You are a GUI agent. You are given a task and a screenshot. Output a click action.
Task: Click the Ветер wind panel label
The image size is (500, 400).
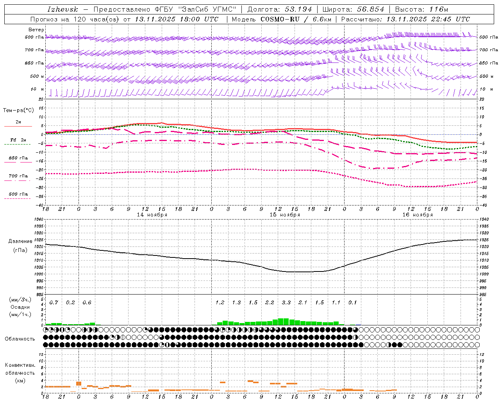pos(36,30)
